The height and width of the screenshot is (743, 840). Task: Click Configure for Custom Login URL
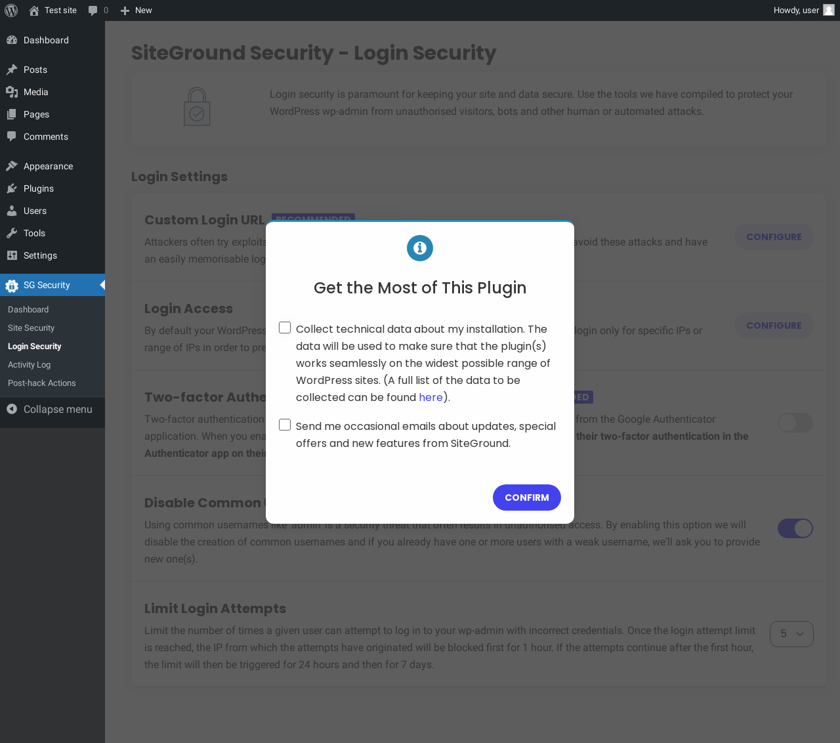coord(774,237)
